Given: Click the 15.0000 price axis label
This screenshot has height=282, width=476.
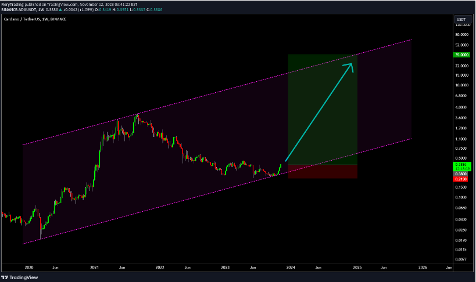Looking at the screenshot, I should pos(461,75).
